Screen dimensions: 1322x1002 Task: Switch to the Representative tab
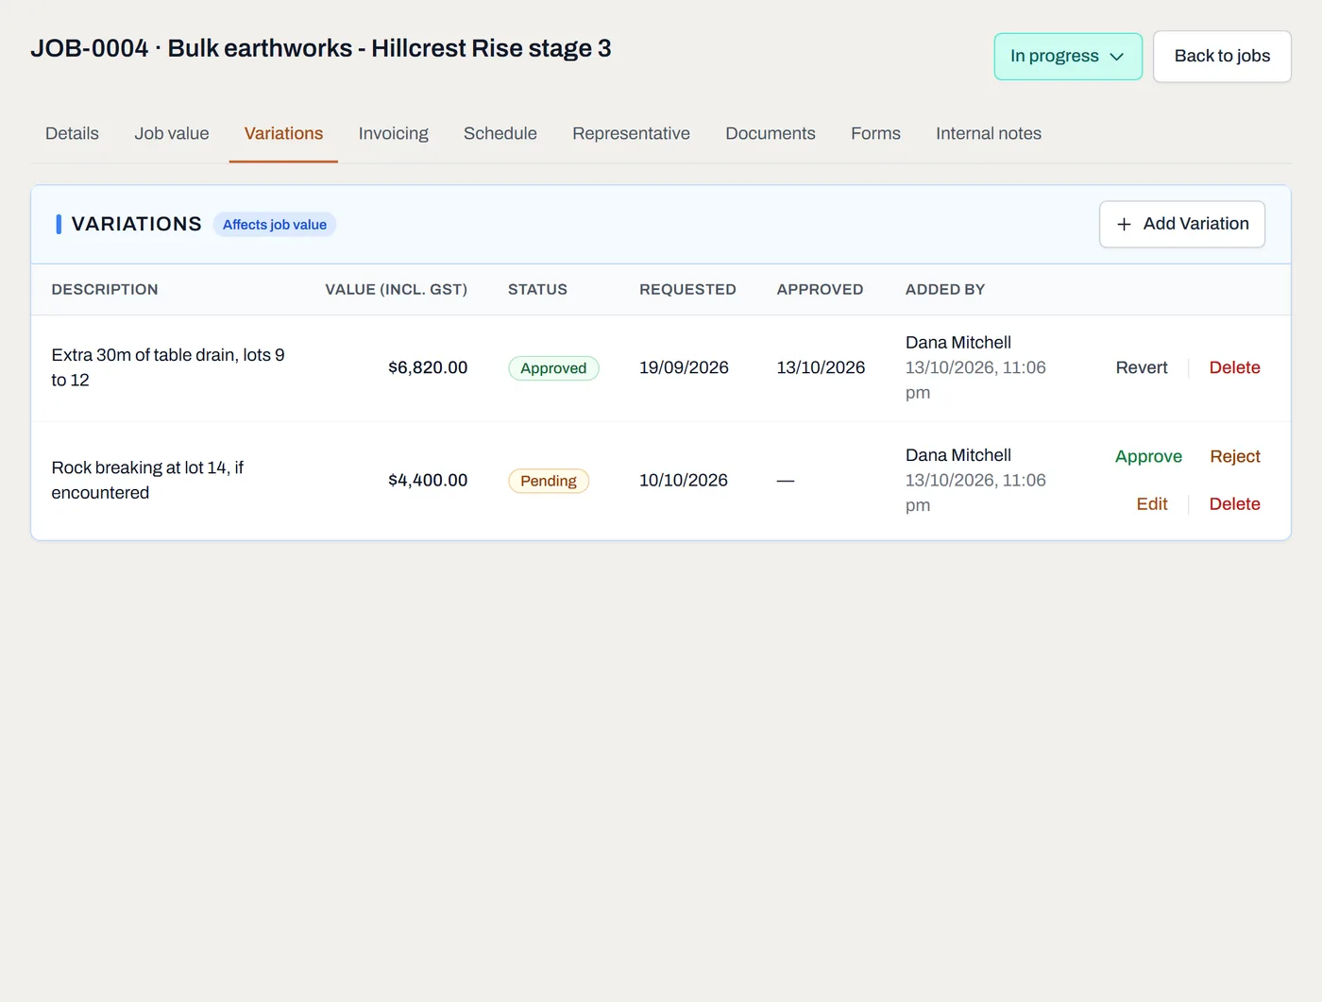click(631, 134)
